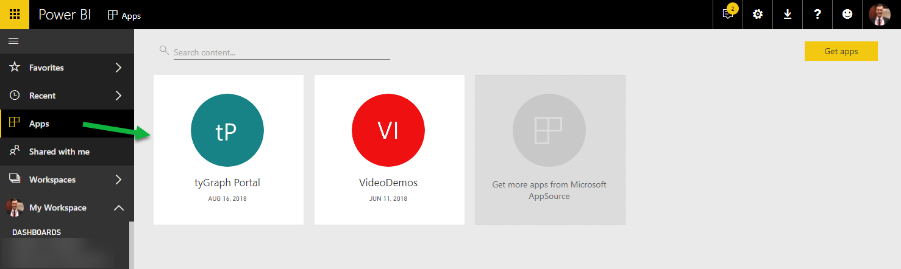901x269 pixels.
Task: Open the tyGraph Portal app tile
Action: click(x=228, y=150)
